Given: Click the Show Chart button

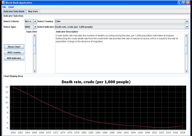Looking at the screenshot, I should (14, 47).
